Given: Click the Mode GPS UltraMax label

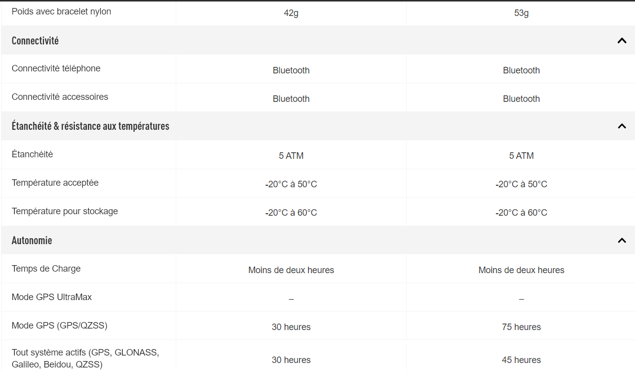Looking at the screenshot, I should 52,297.
